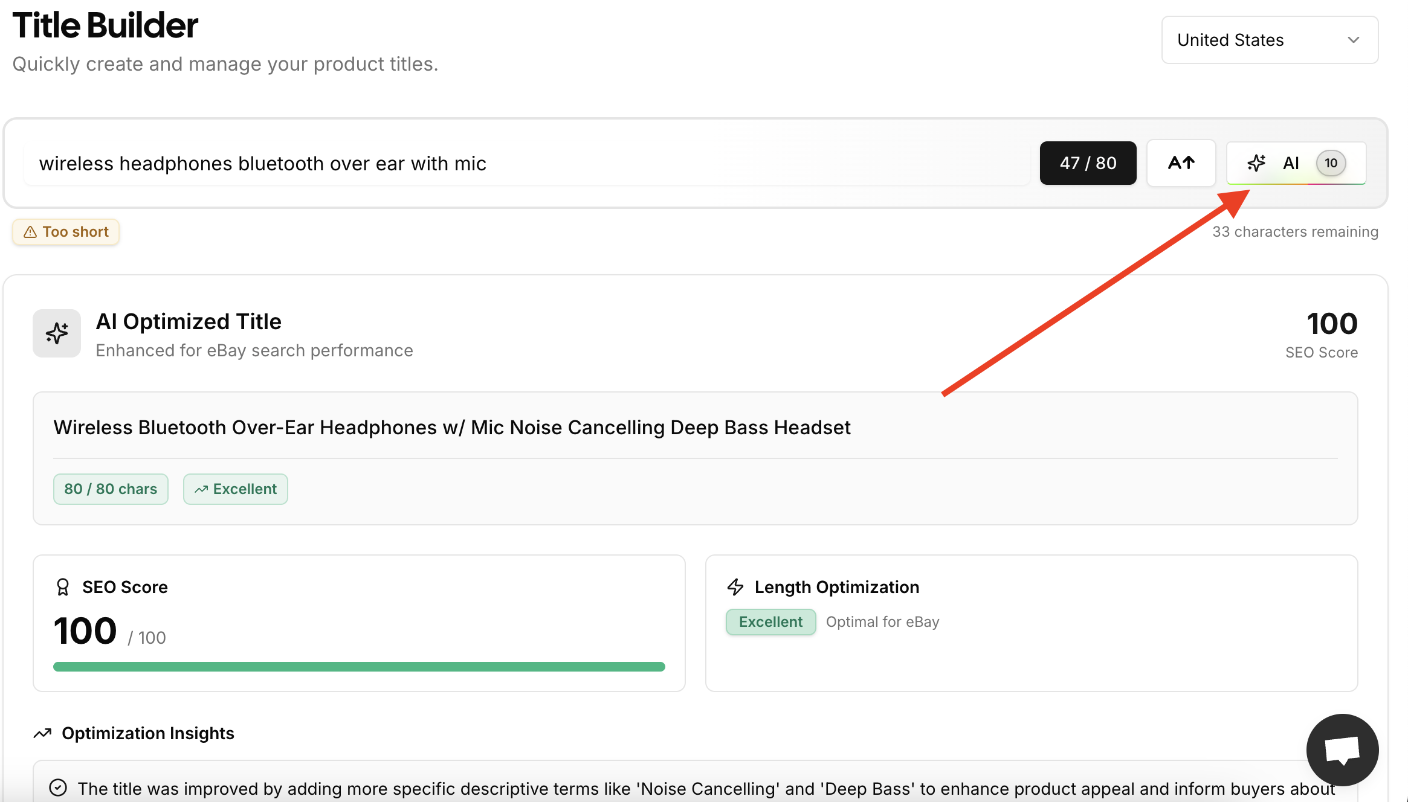Click the warning triangle in Too short
The image size is (1408, 802).
(30, 232)
